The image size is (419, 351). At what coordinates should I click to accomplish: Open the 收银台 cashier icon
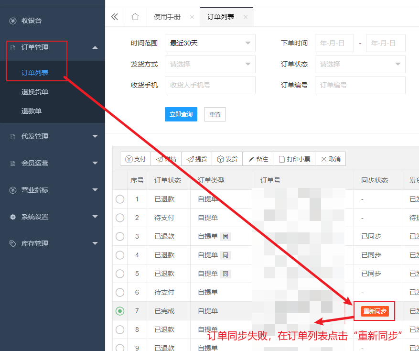(x=13, y=21)
